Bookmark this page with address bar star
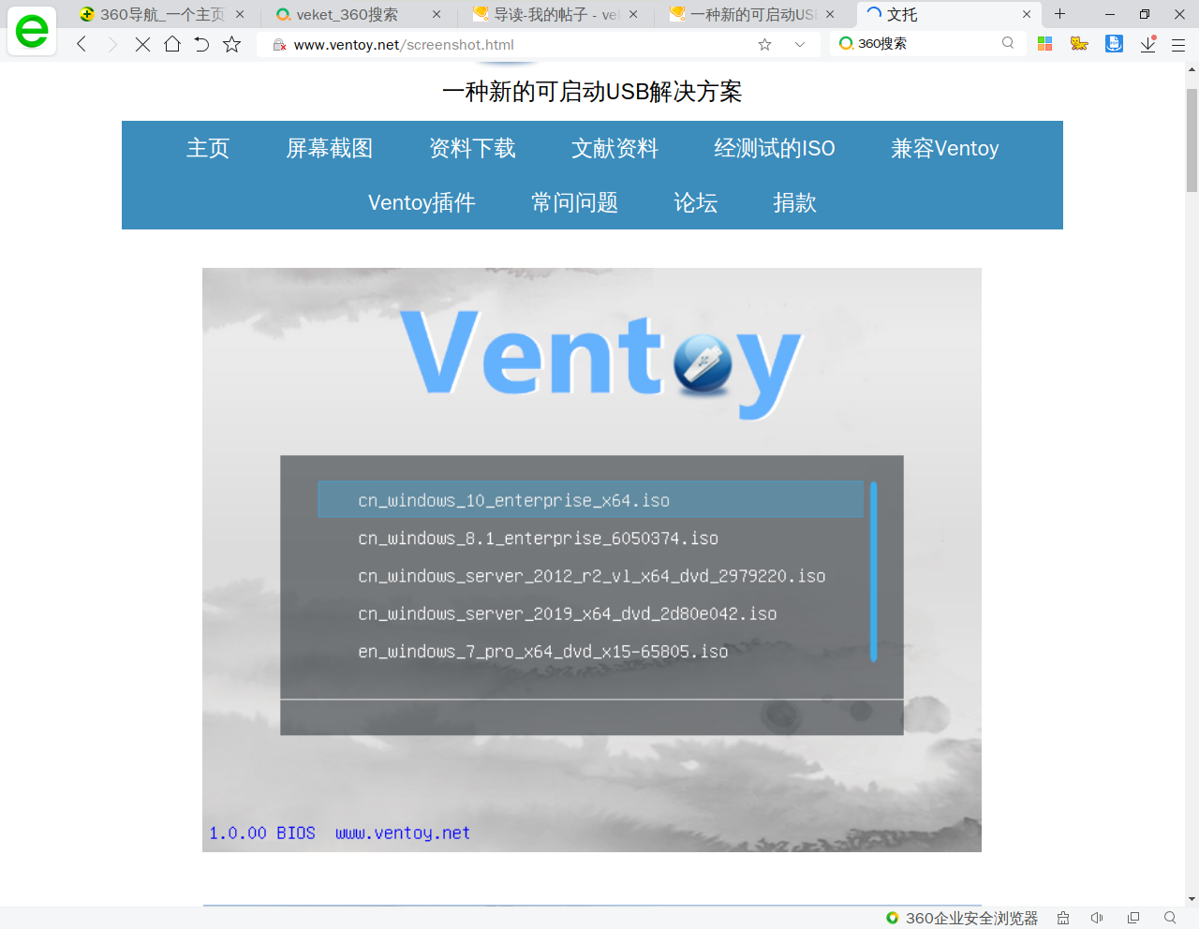 764,44
